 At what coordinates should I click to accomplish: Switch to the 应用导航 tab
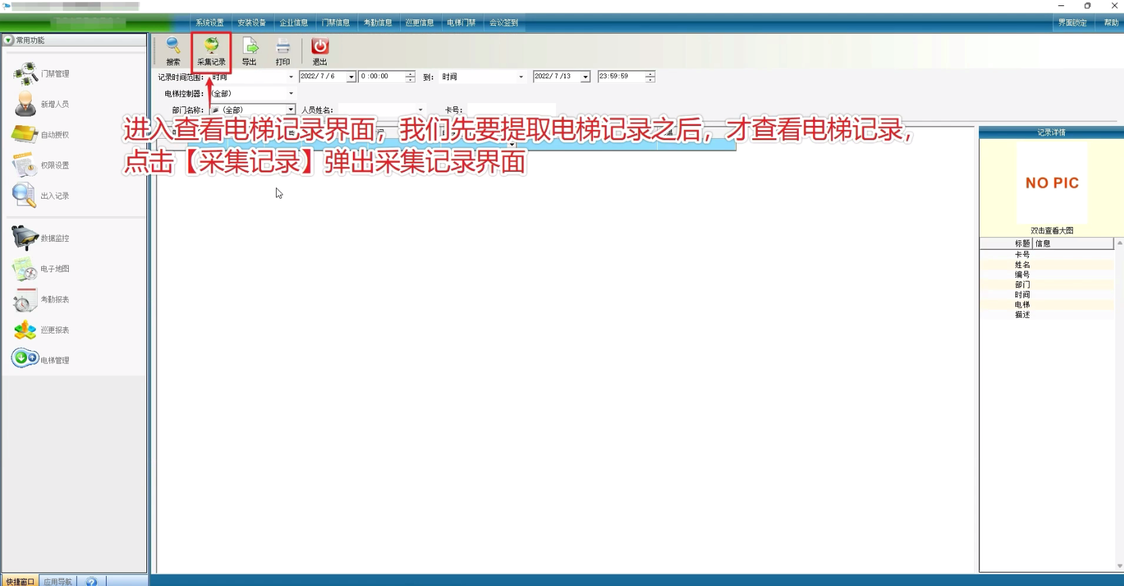58,581
